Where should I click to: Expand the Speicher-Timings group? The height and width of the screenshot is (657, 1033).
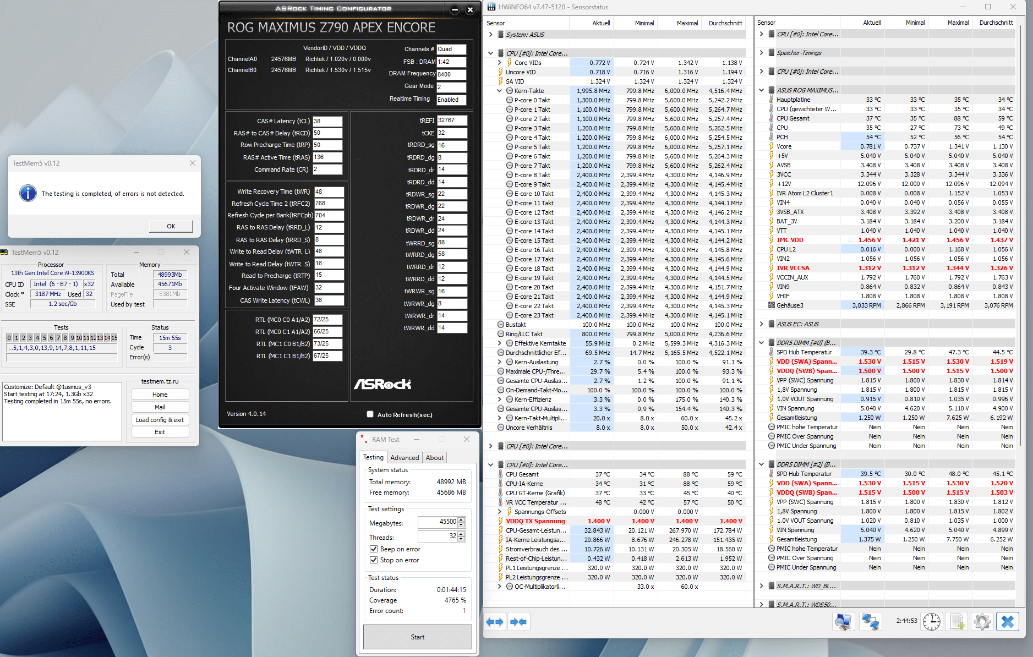pos(761,53)
